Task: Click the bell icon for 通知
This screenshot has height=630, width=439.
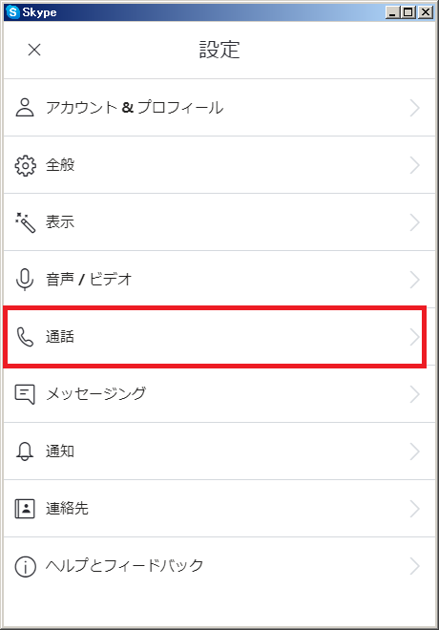Action: coord(25,451)
